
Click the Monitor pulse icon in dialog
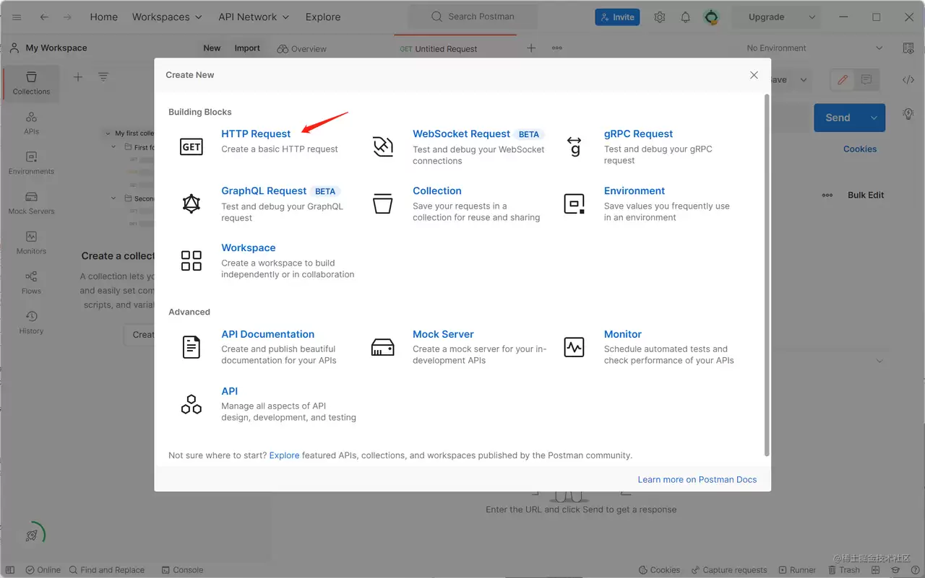coord(574,347)
